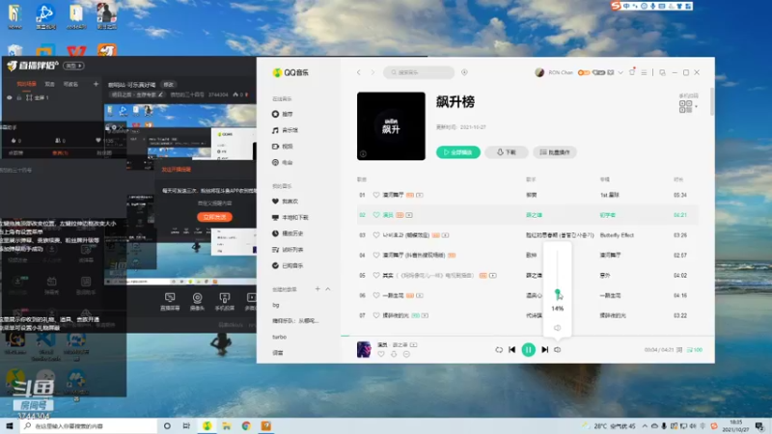Click the 直播屏幕 source icon in streaming window

[170, 302]
